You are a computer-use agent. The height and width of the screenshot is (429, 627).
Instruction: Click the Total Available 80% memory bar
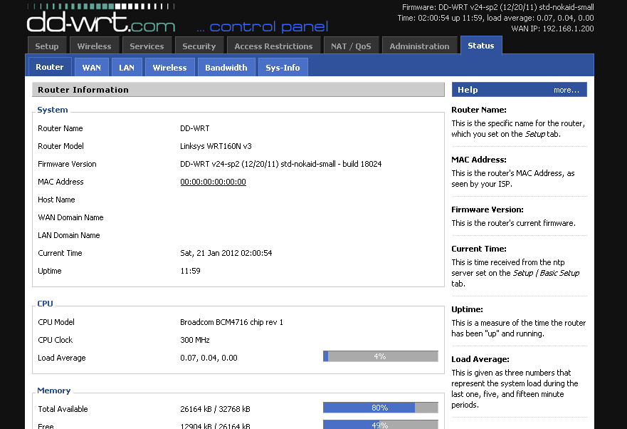point(381,408)
